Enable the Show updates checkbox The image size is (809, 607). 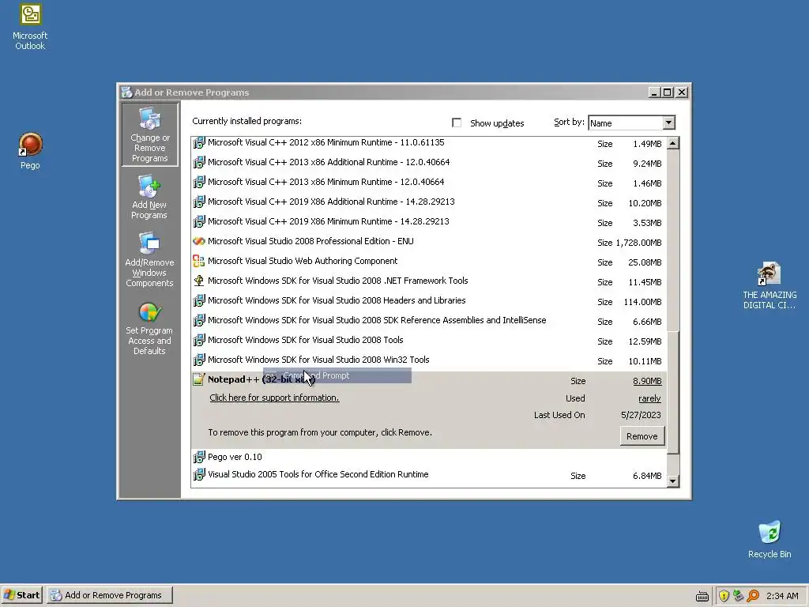pyautogui.click(x=457, y=123)
